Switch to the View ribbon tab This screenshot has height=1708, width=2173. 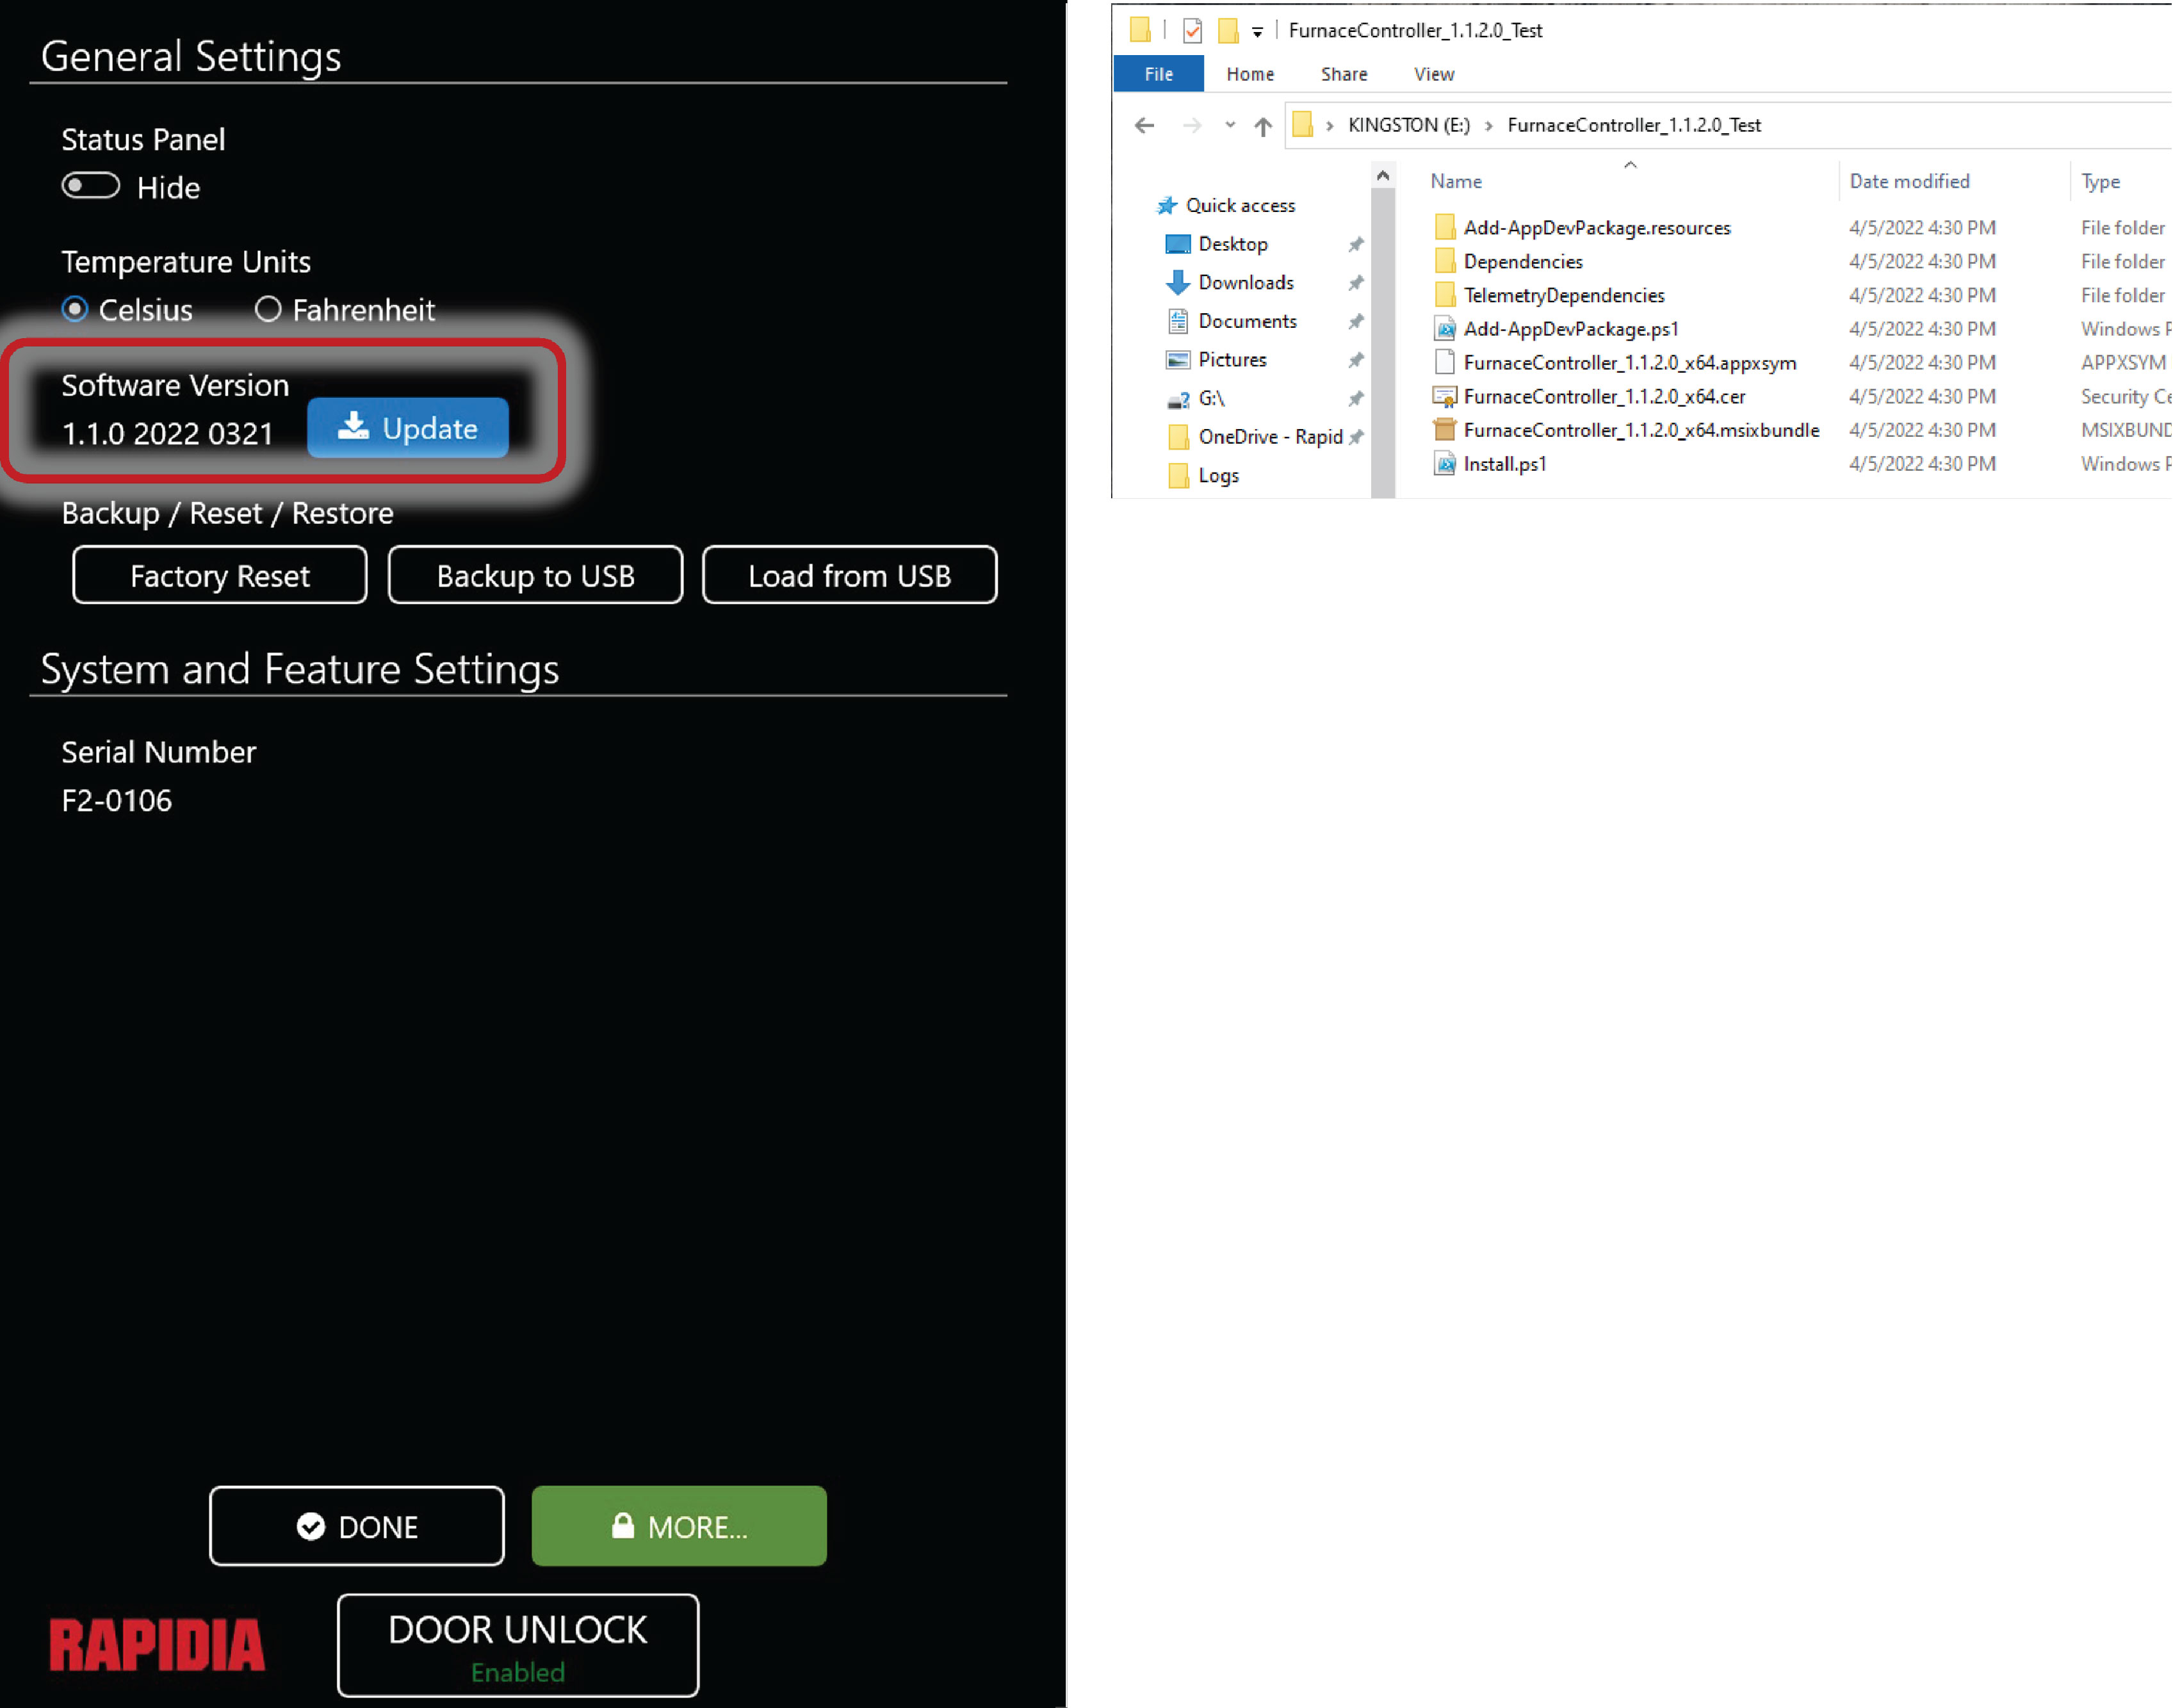1433,74
